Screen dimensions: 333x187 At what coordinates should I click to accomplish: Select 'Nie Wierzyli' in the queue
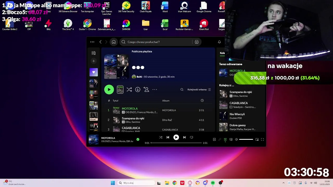[241, 116]
